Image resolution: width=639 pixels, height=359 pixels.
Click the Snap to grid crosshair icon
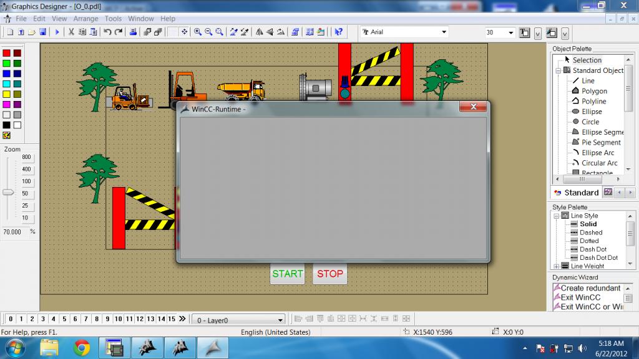[x=184, y=32]
